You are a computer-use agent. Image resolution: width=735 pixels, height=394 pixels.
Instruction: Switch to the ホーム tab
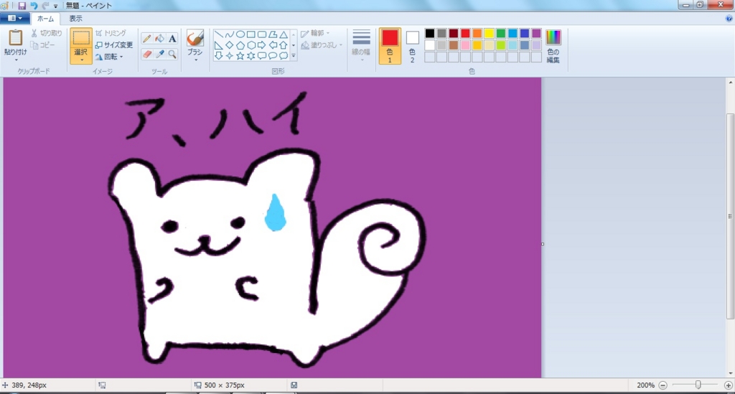[45, 19]
